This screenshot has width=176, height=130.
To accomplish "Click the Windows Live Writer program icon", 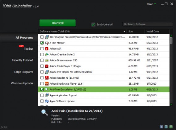I will tap(47, 37).
